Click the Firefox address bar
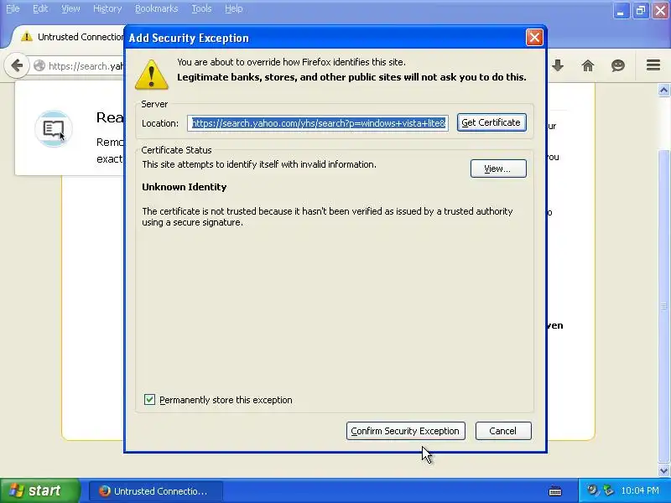The width and height of the screenshot is (671, 503). point(77,66)
